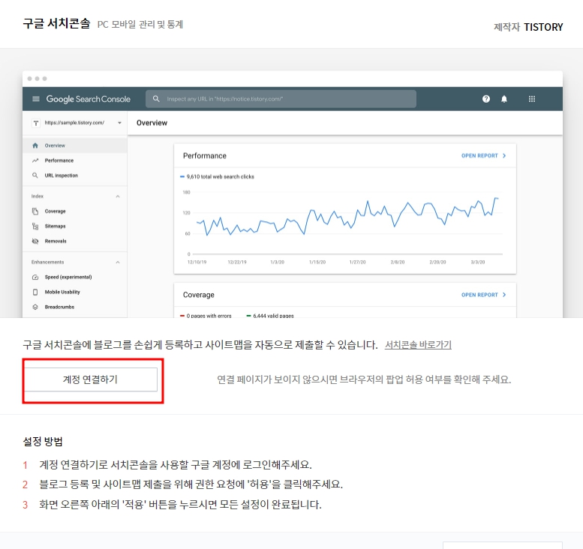583x549 pixels.
Task: Click the Overview page heading
Action: click(x=152, y=123)
